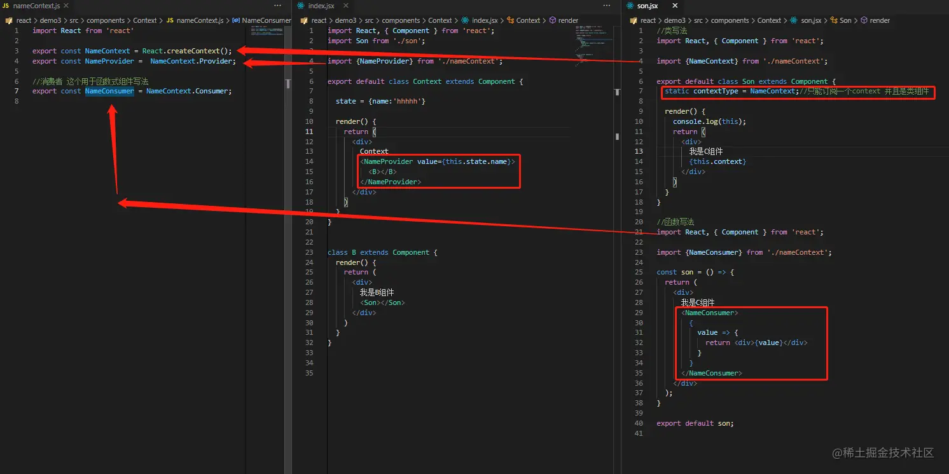Expand src breadcrumb in nameContext.js pane

pos(75,20)
